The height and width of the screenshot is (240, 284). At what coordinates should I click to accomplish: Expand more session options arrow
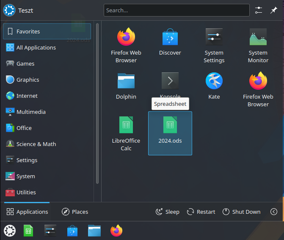[274, 212]
